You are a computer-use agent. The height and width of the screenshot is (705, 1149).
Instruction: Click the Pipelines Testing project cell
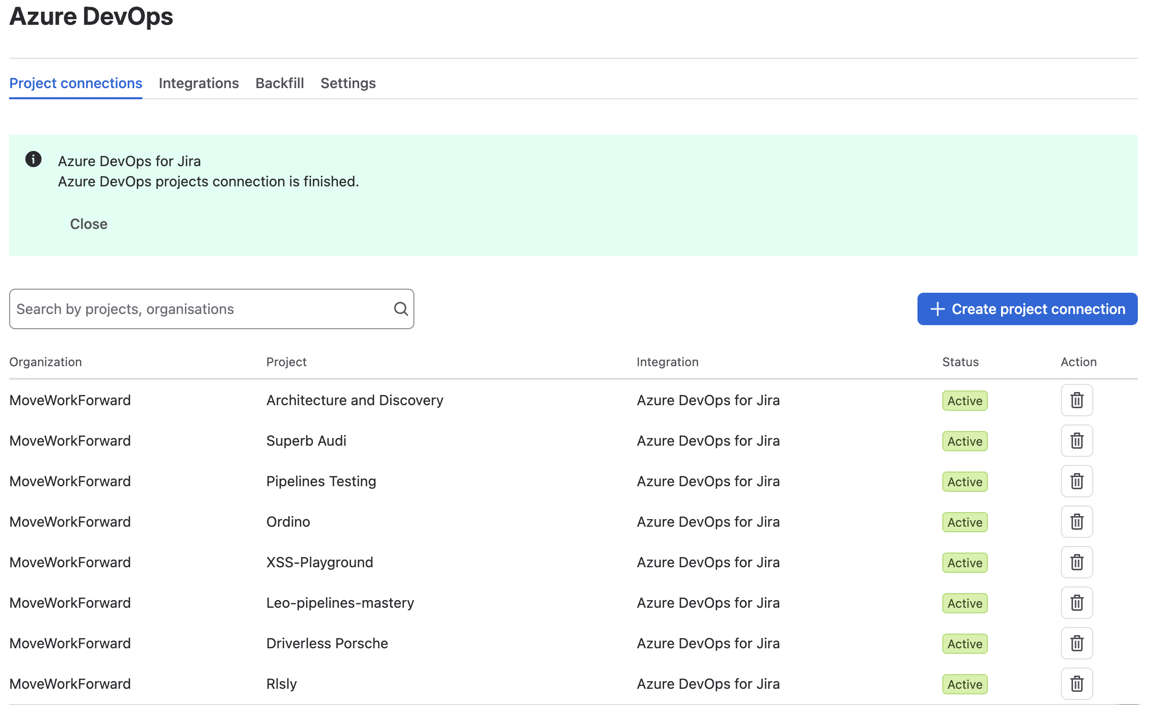coord(321,481)
